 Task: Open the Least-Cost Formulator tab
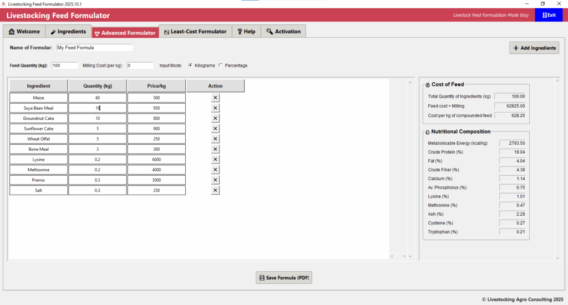(x=194, y=32)
